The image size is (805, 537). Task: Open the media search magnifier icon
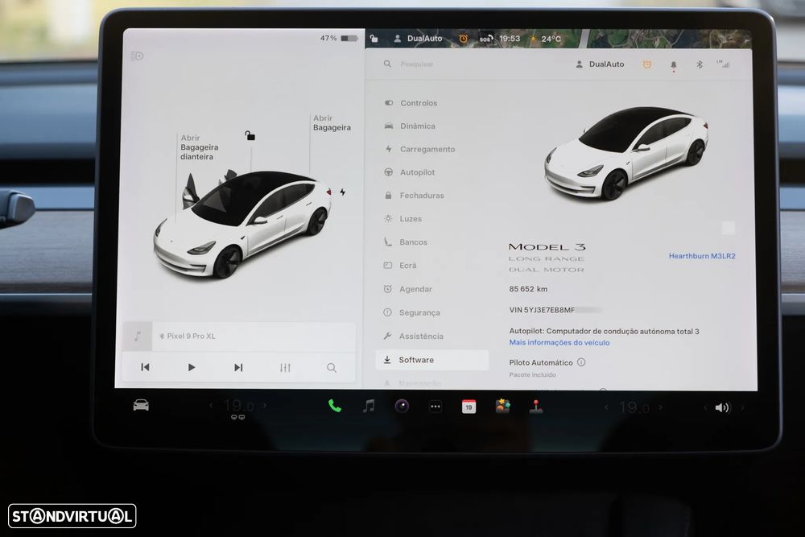[x=332, y=368]
